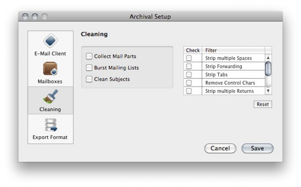301x187 pixels.
Task: Toggle the Remove Control Chars checkbox
Action: [x=189, y=83]
